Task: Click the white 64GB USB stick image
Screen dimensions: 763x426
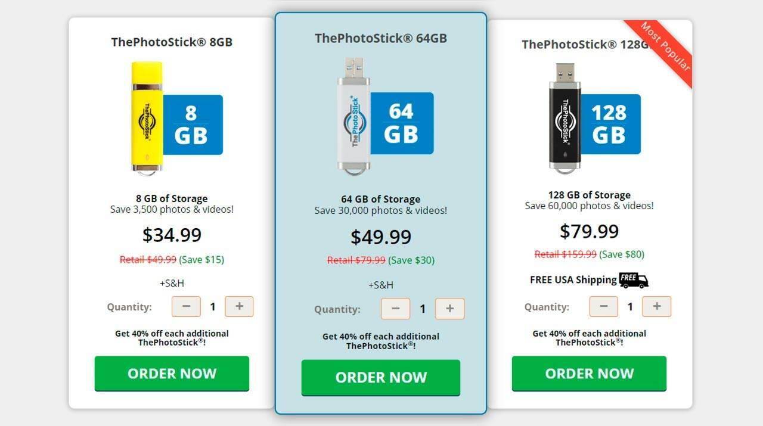Action: (x=353, y=116)
